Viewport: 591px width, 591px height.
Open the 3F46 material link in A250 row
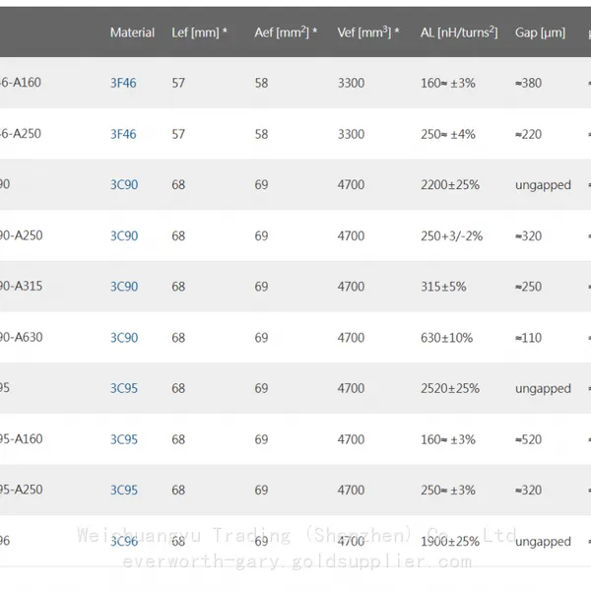[123, 134]
